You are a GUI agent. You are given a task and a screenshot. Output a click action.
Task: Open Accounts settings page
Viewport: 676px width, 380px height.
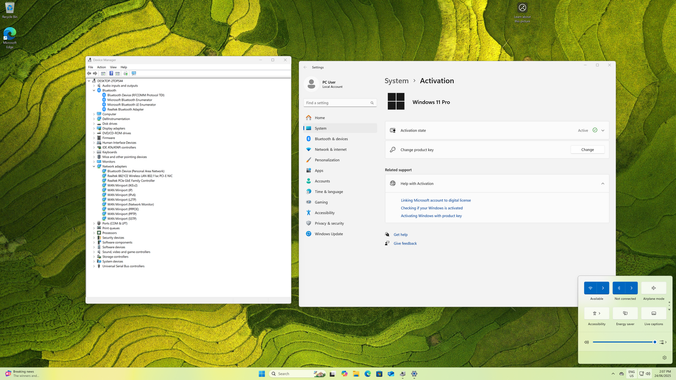[x=340, y=181]
